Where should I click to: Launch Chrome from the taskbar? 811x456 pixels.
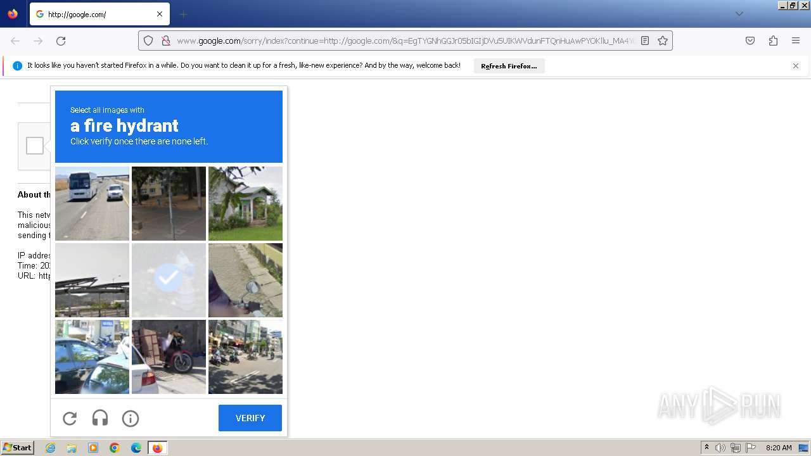coord(115,448)
